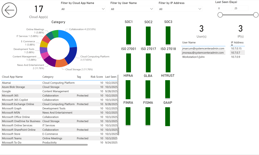Click the left handle of Last Seen slider
The height and width of the screenshot is (155, 259).
[220, 15]
